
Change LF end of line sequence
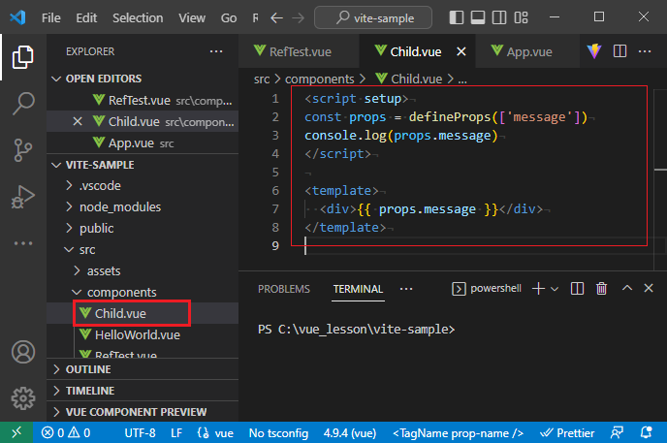pyautogui.click(x=176, y=432)
